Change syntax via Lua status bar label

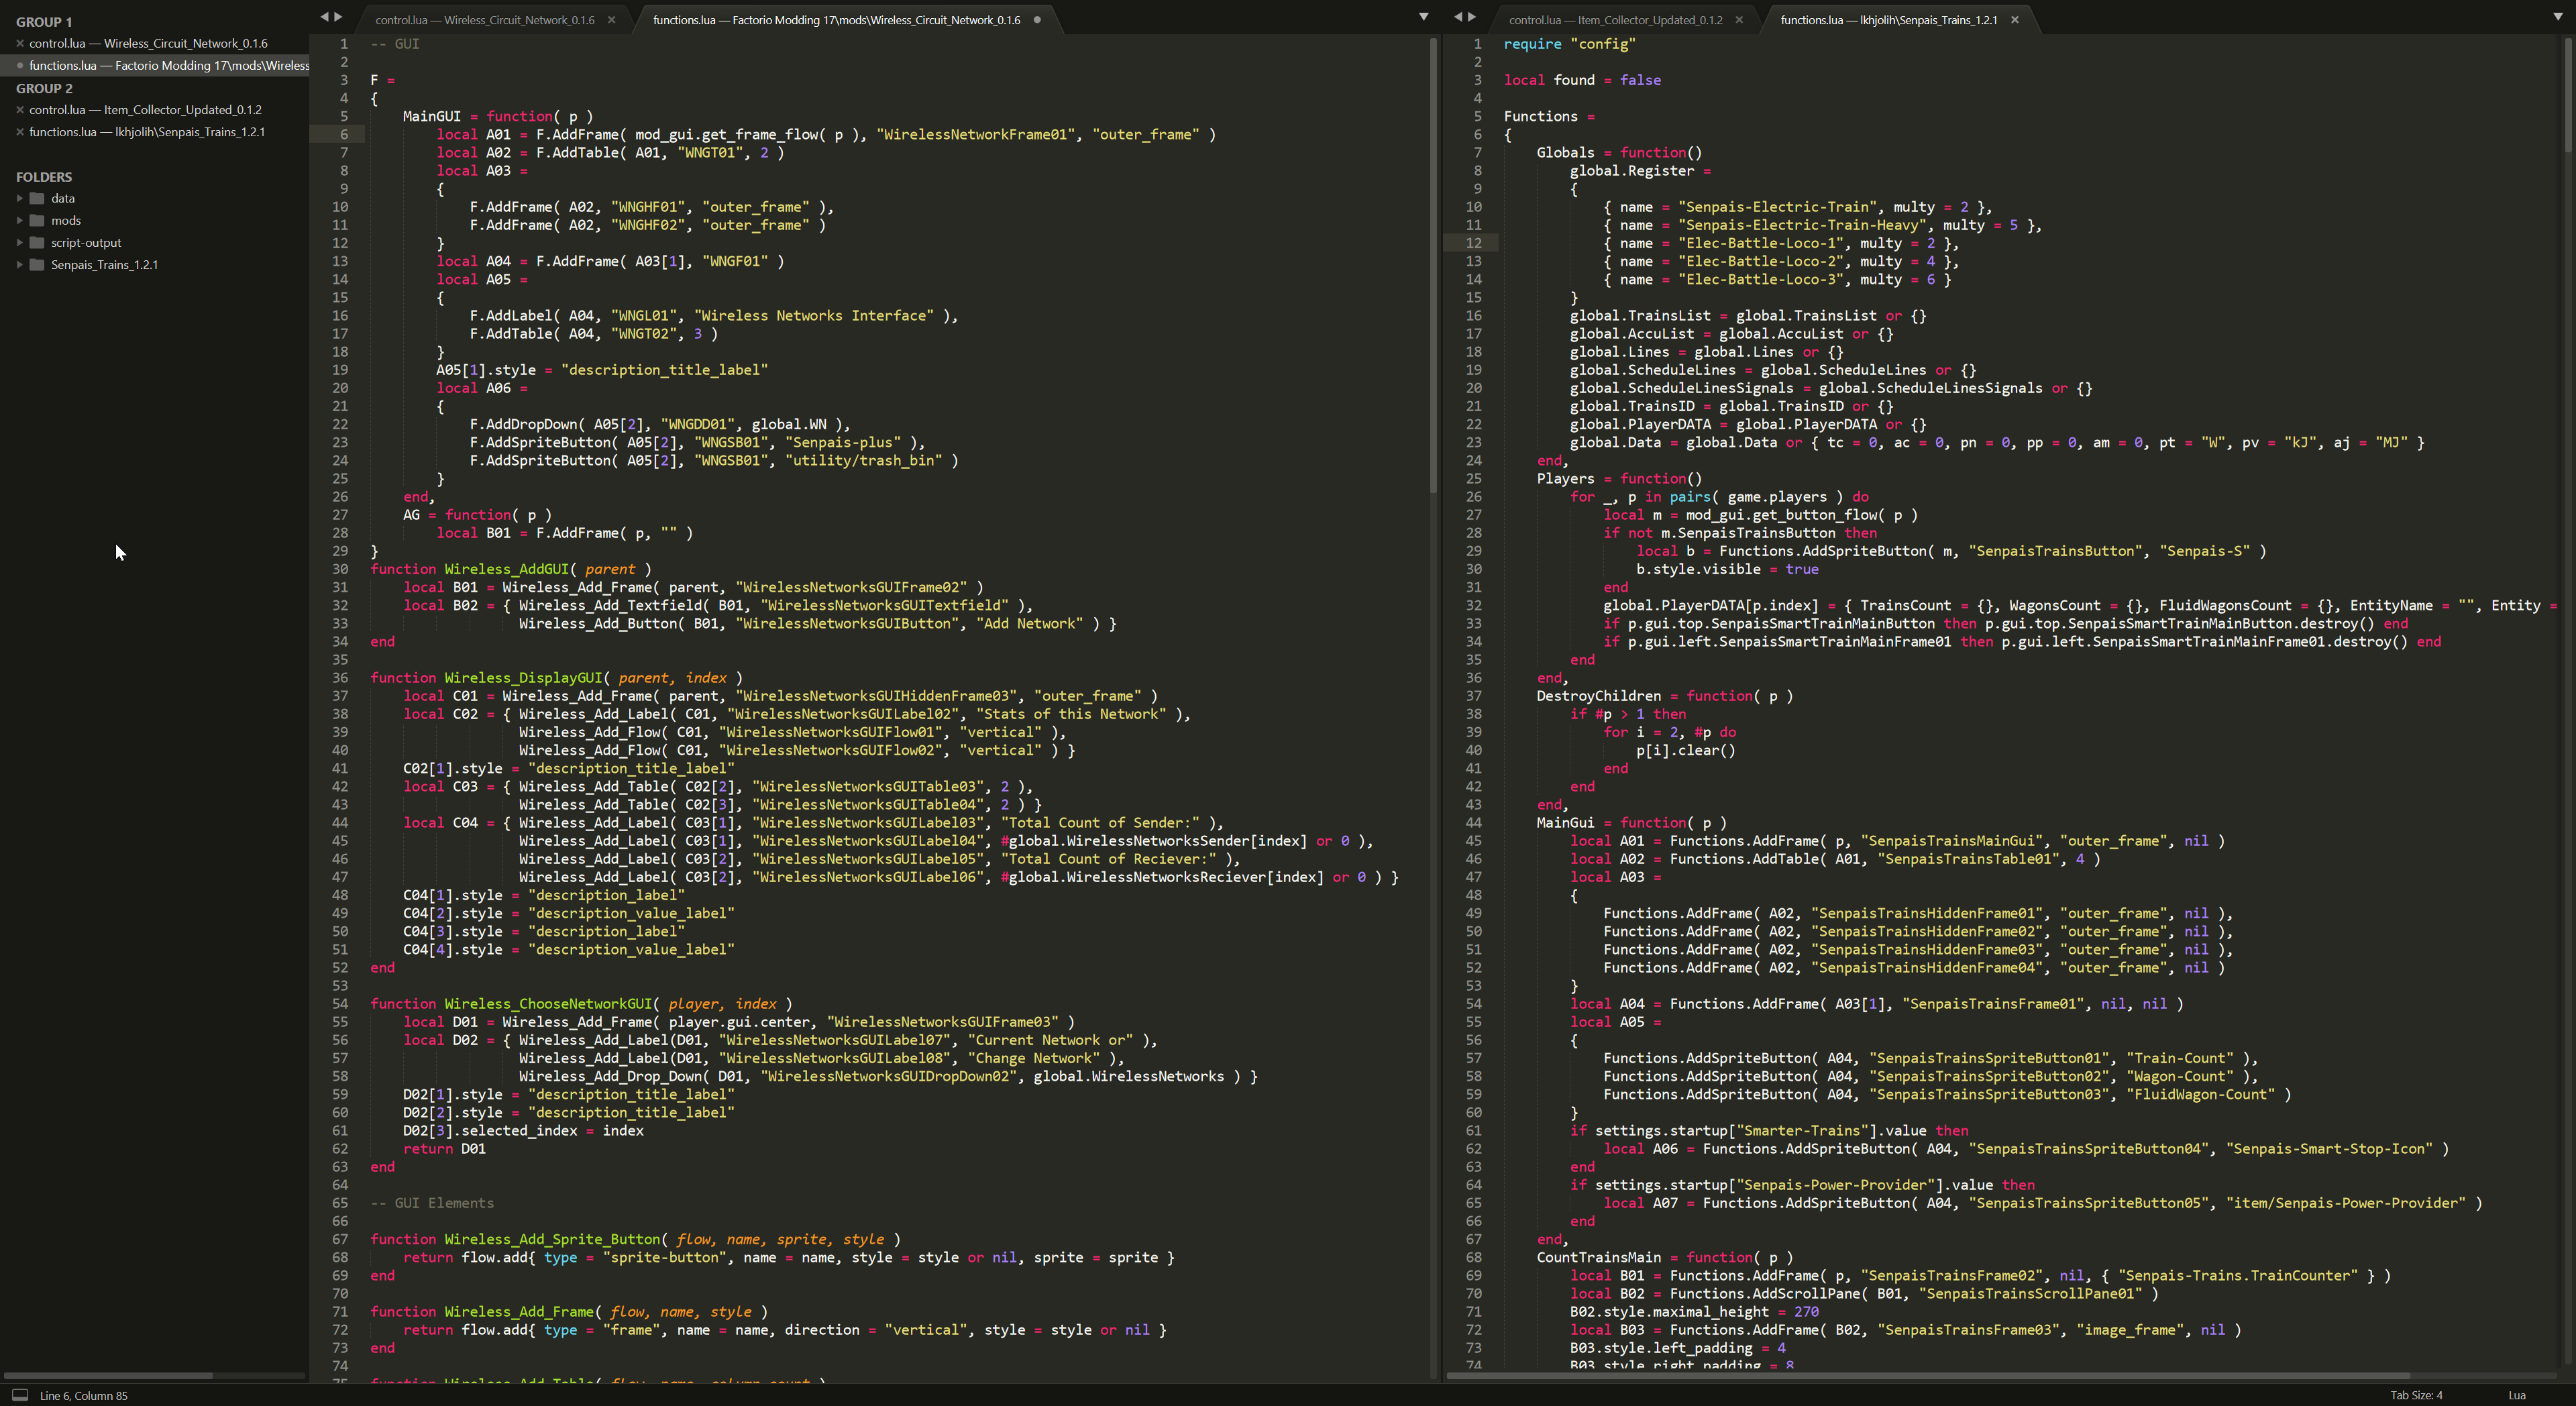click(x=2517, y=1395)
